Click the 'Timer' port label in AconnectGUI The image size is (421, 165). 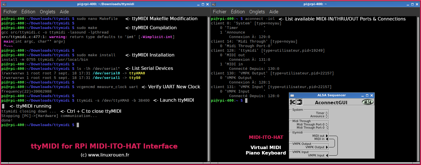tap(320, 113)
